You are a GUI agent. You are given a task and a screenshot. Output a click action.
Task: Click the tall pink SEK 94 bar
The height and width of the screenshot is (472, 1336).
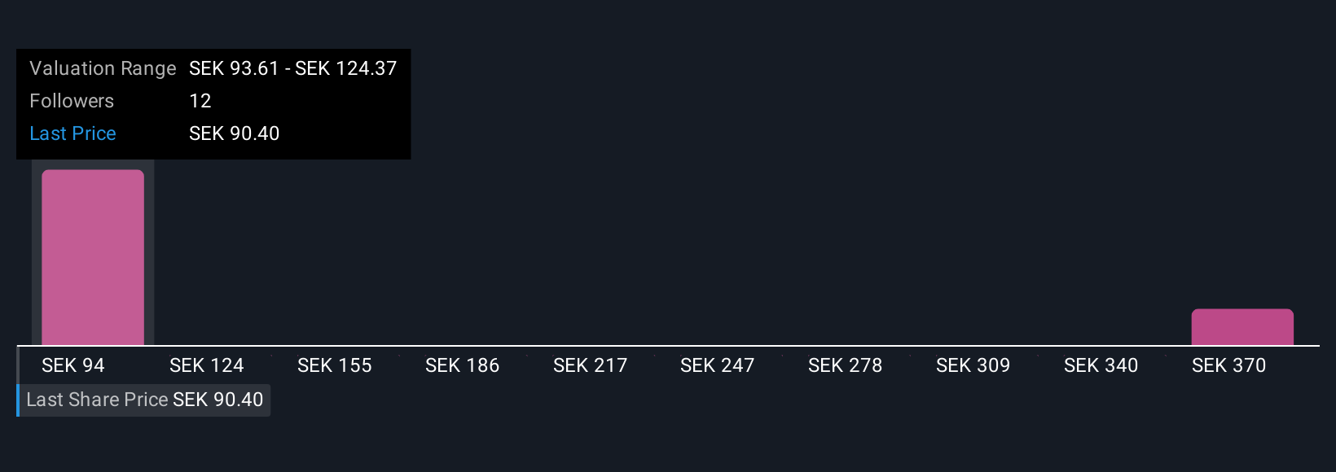tap(93, 257)
